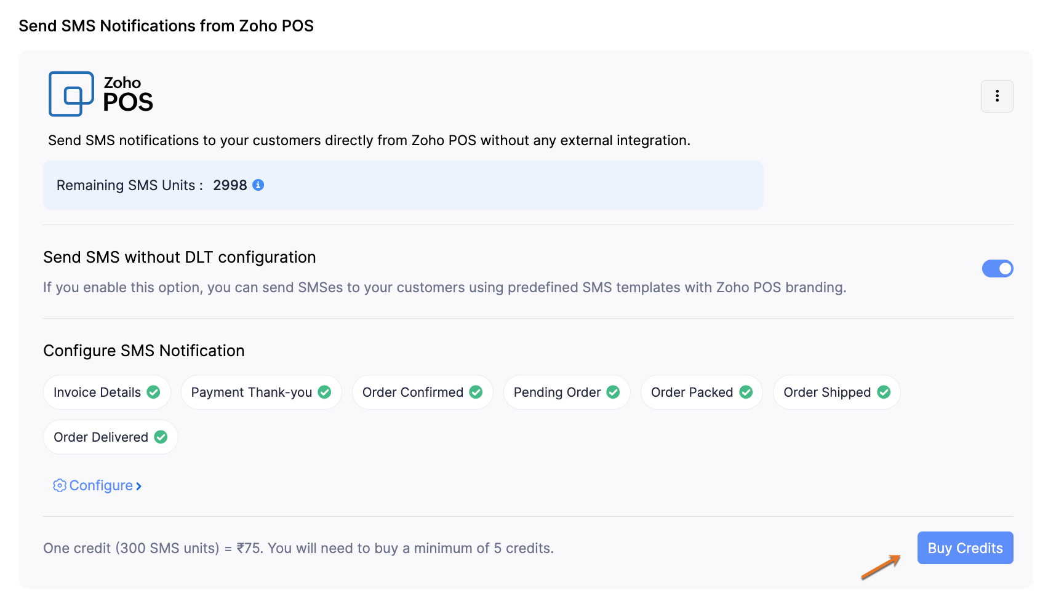Click green checkmark on Order Packed

tap(746, 392)
